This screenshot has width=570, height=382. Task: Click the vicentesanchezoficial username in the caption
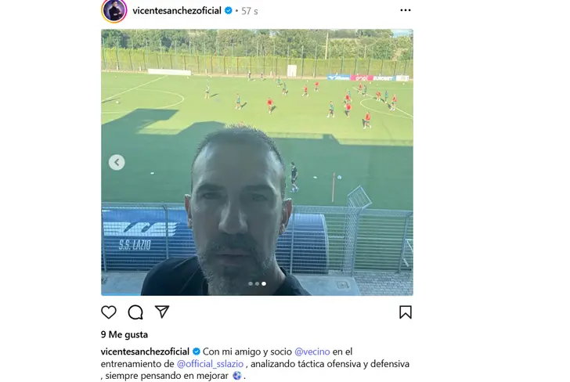click(x=145, y=351)
